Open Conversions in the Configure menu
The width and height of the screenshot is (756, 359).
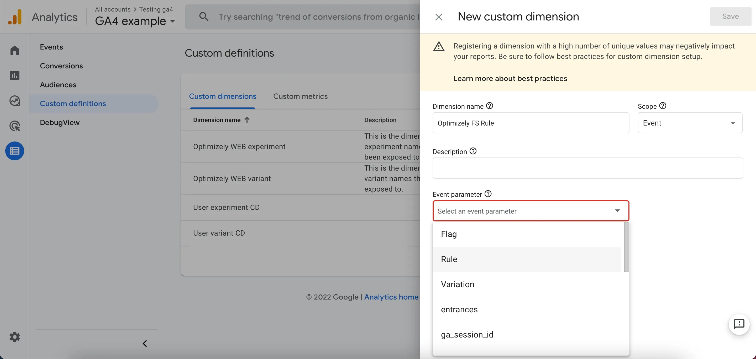[61, 66]
